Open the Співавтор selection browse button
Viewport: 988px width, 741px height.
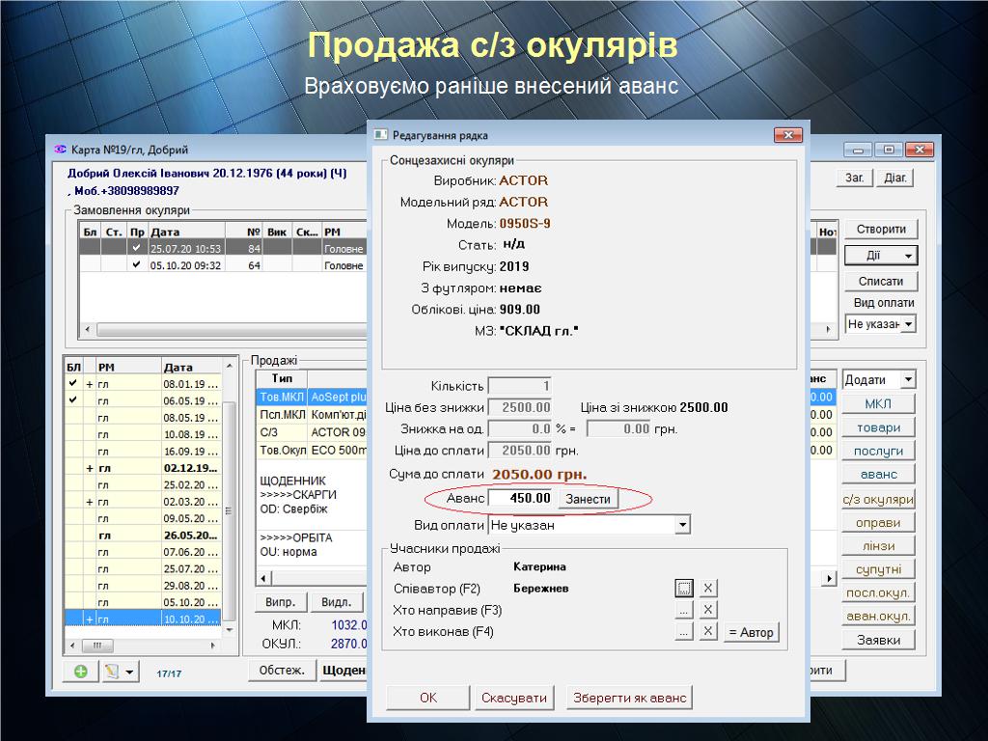tap(684, 588)
